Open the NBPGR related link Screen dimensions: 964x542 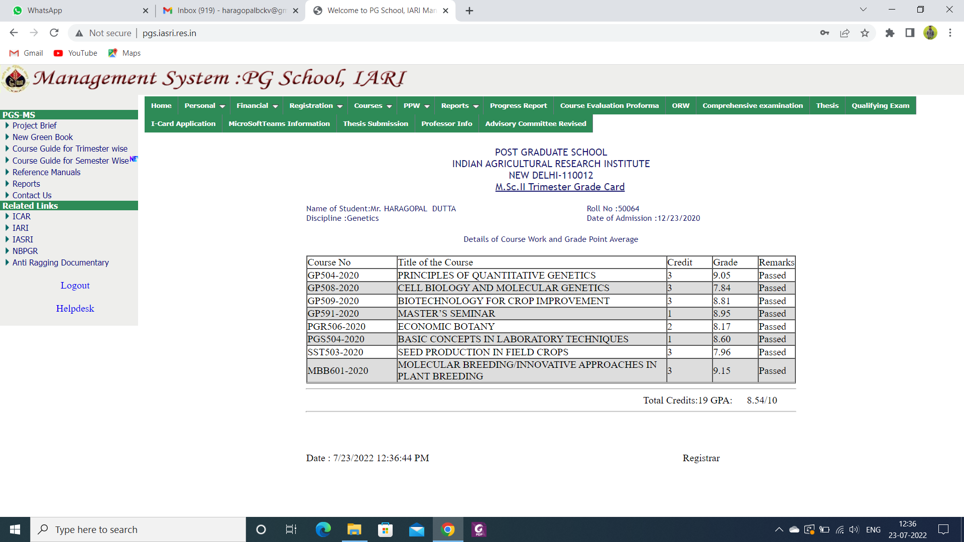point(25,251)
